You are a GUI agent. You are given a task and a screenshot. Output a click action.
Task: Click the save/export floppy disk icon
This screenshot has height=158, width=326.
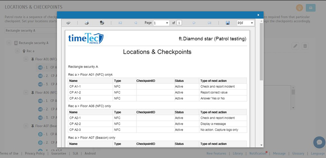pos(228,23)
